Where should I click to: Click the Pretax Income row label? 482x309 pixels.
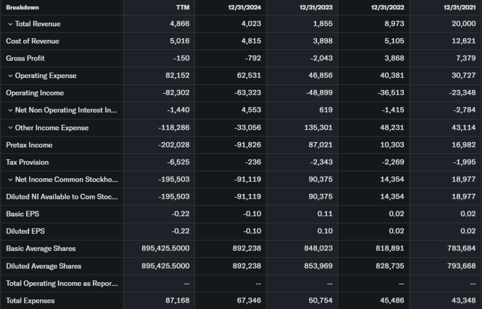click(x=29, y=145)
